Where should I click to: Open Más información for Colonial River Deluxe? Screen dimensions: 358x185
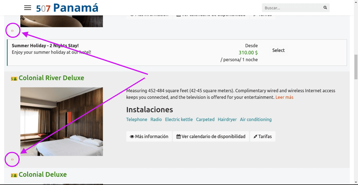pyautogui.click(x=149, y=136)
